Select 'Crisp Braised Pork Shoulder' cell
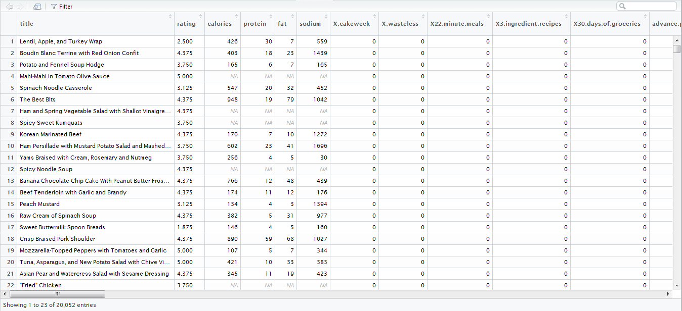Screen dimensions: 682x311 96,239
